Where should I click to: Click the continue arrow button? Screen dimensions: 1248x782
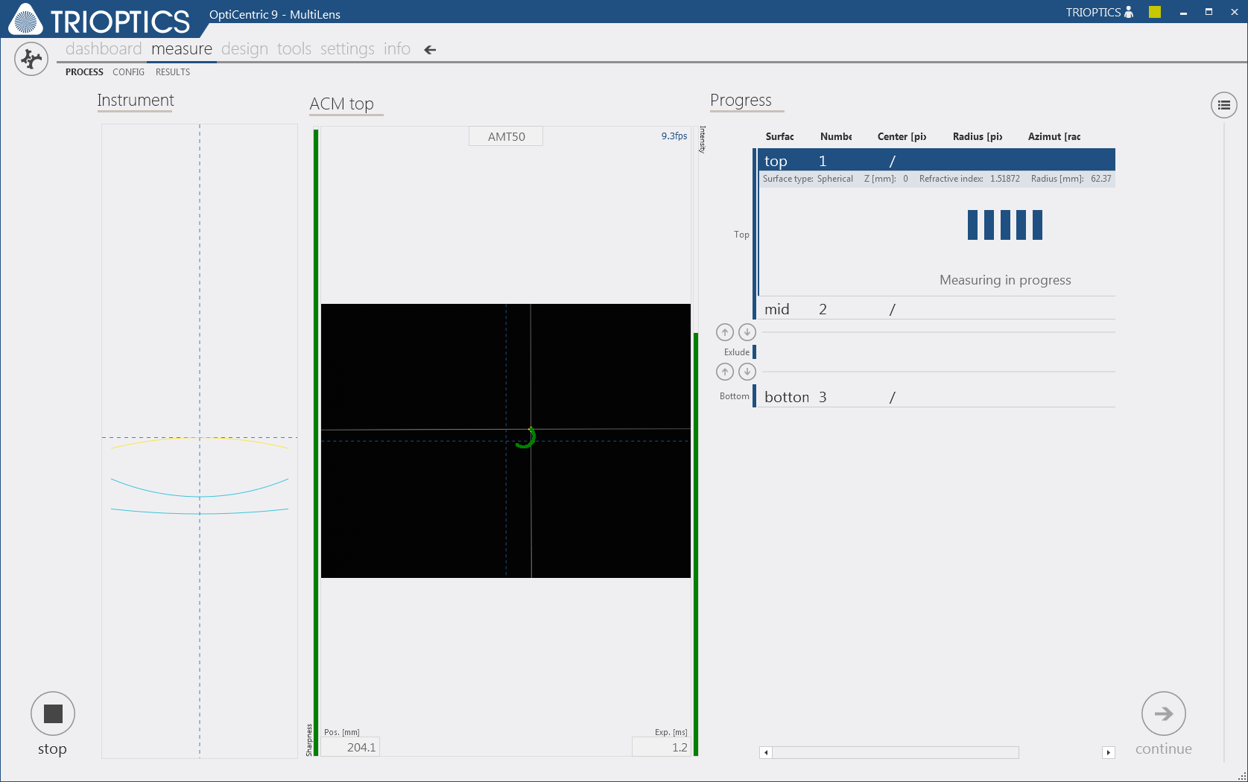1164,713
